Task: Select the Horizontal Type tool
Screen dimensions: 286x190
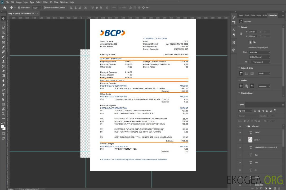Action: point(3,95)
